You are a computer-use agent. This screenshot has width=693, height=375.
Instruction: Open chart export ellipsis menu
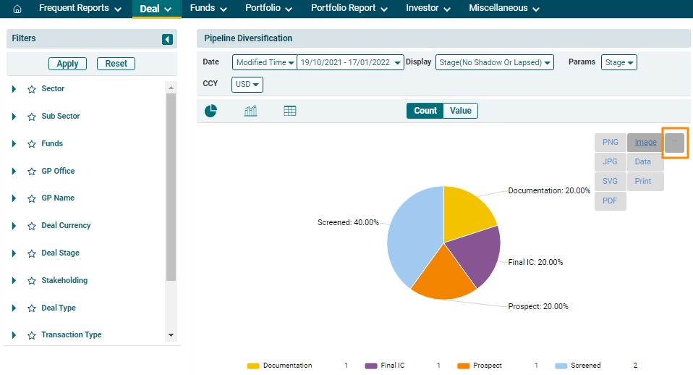point(674,143)
